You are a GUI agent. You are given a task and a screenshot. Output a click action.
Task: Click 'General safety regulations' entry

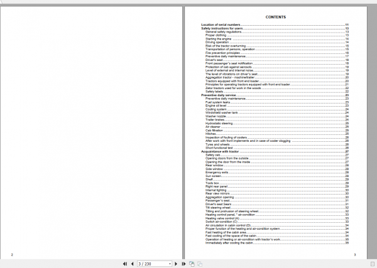point(223,32)
